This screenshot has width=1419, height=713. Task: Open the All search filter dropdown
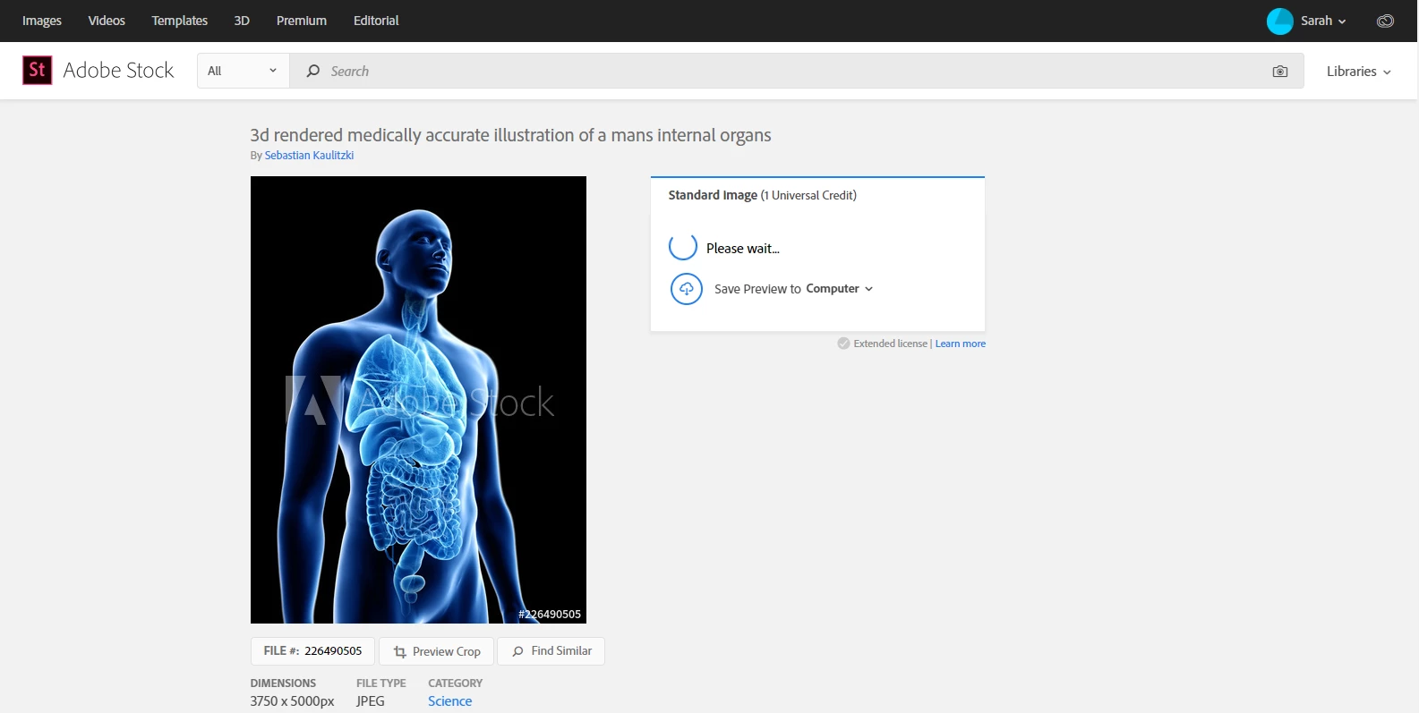243,71
